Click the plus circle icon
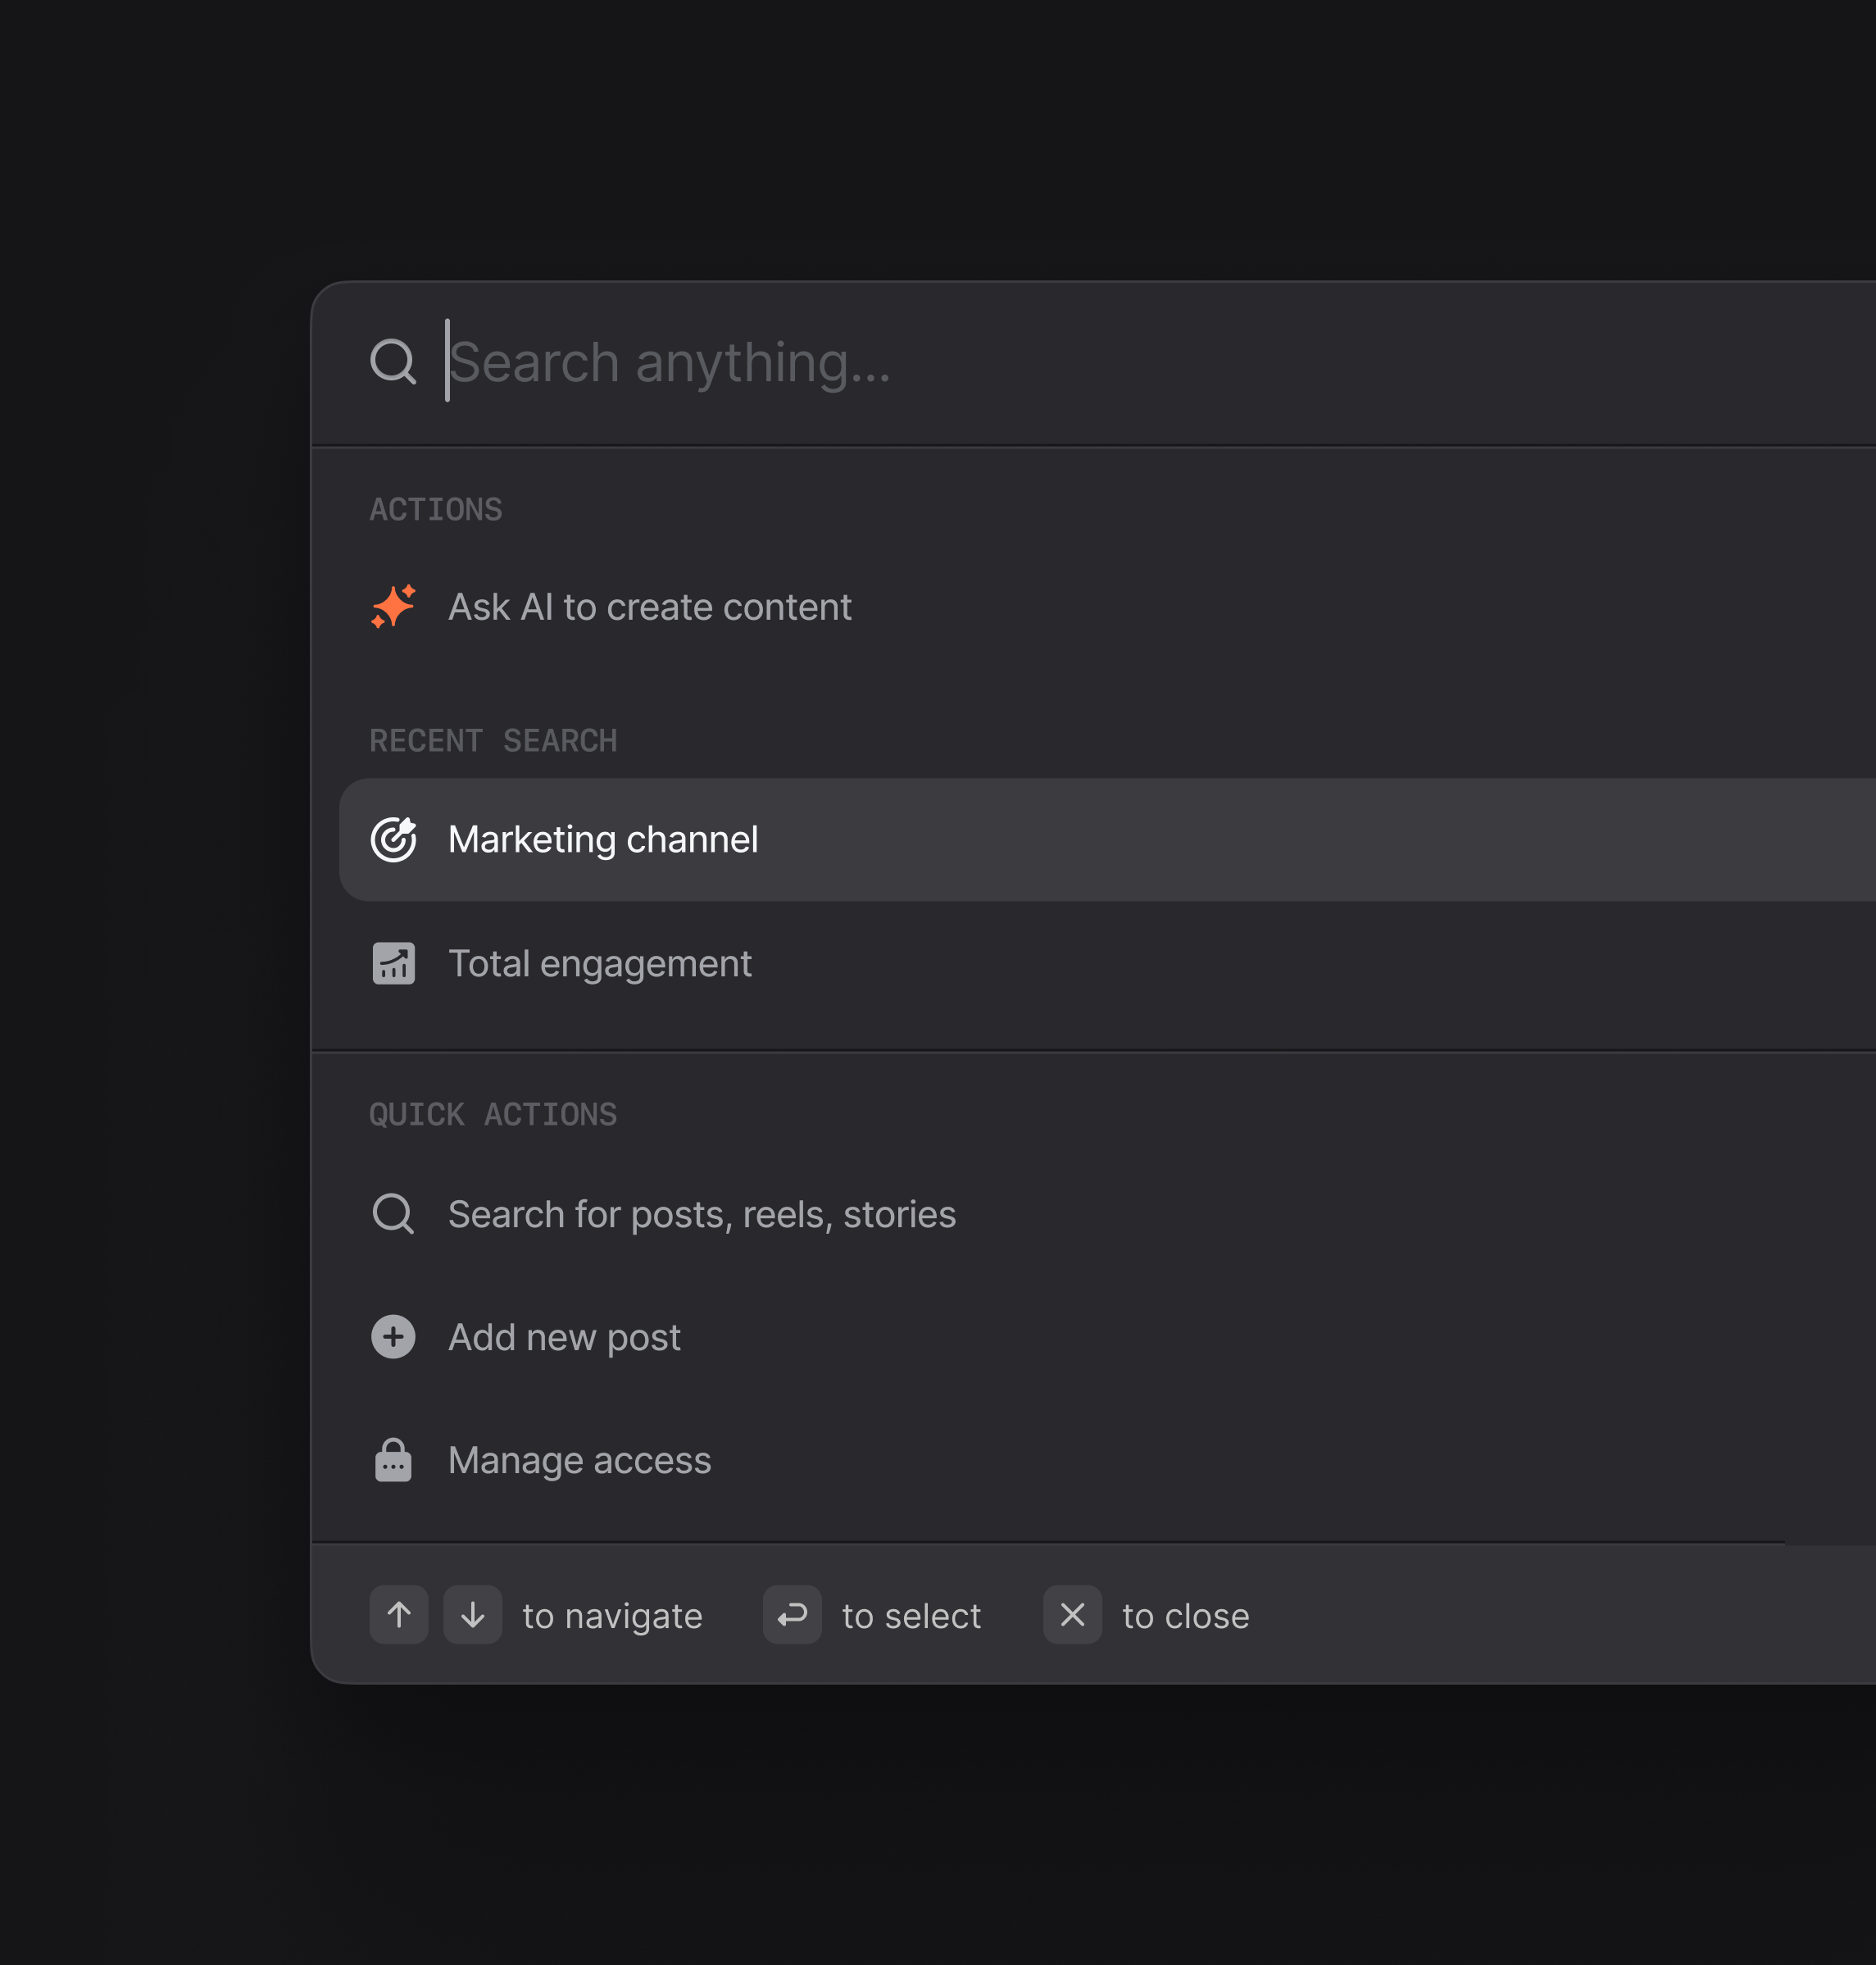The image size is (1876, 1965). [x=393, y=1337]
